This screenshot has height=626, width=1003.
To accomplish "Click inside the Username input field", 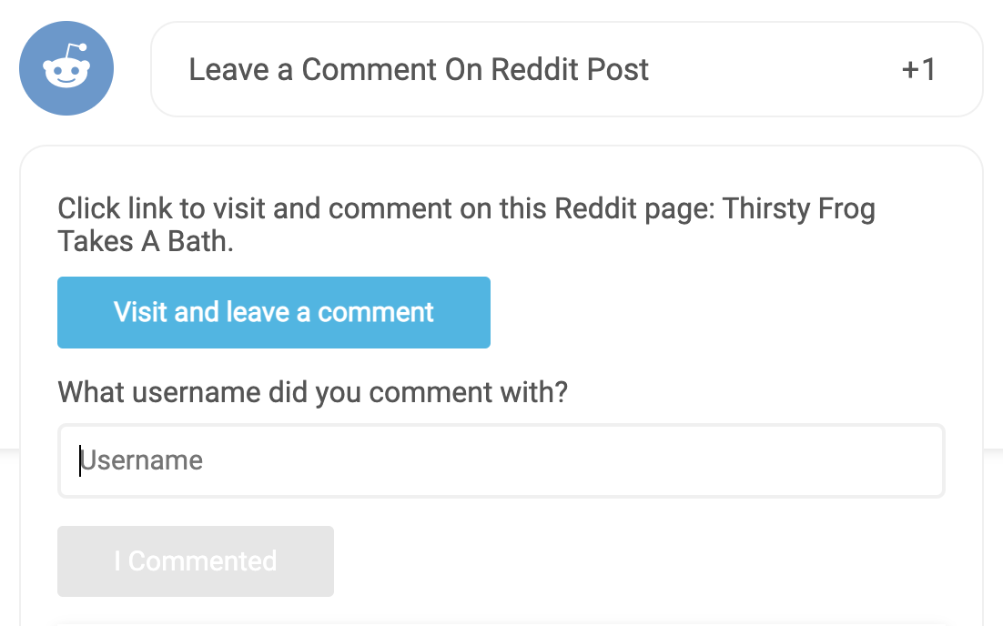I will tap(501, 460).
